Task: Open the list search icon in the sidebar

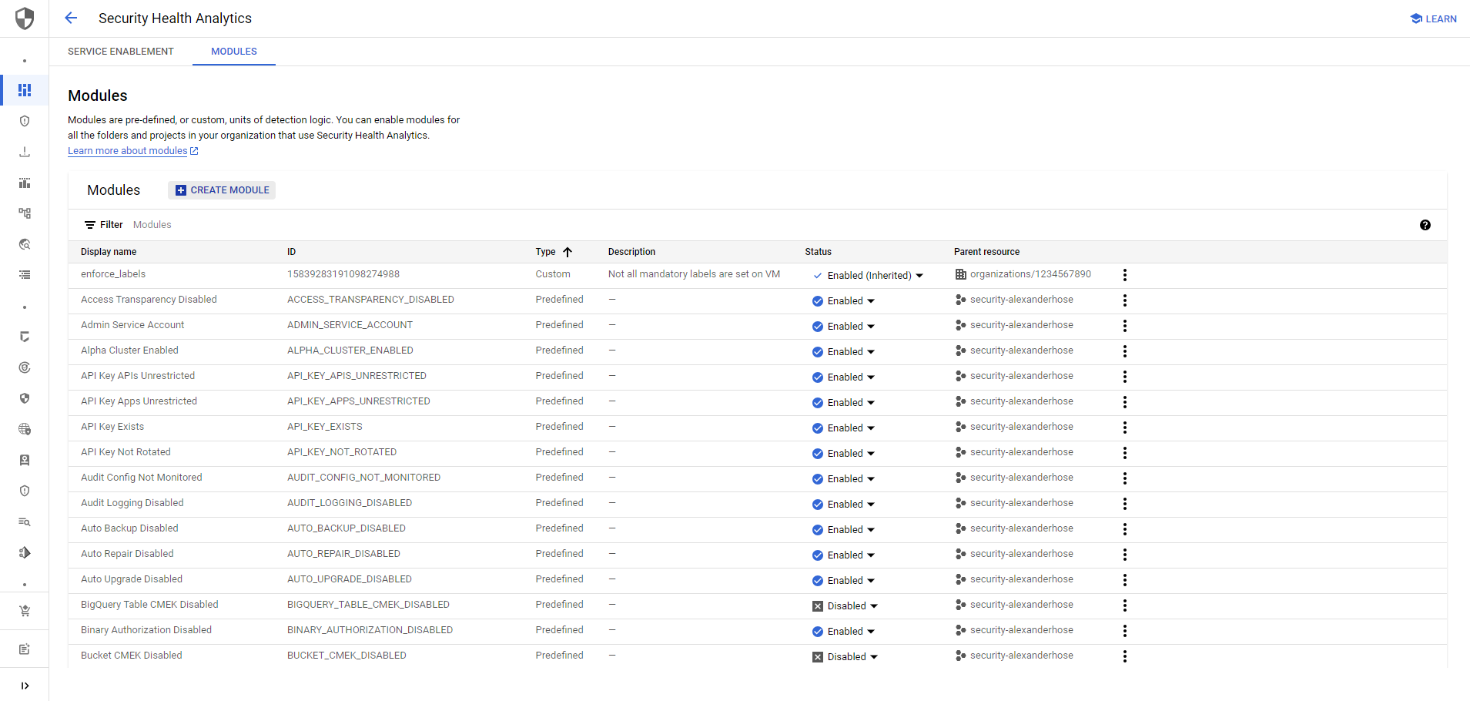Action: [25, 522]
